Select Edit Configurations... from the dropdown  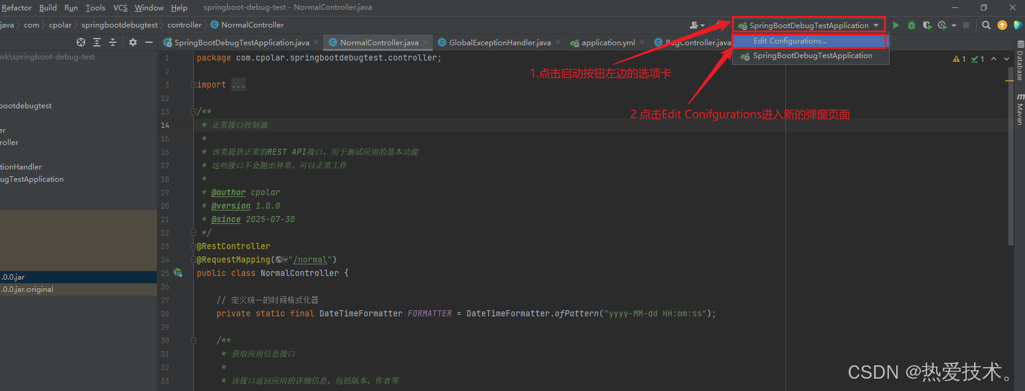(x=790, y=41)
